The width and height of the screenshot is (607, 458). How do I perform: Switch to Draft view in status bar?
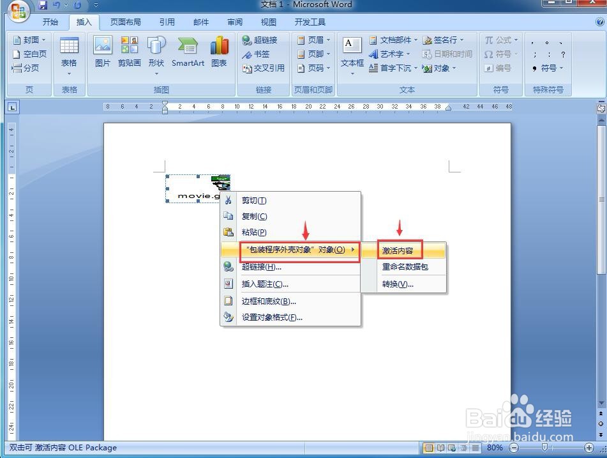coord(475,448)
